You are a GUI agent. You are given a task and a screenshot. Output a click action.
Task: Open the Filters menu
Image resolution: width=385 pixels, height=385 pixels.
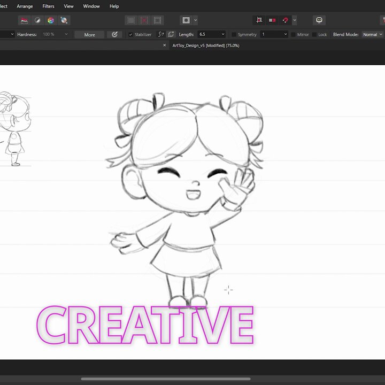pos(48,6)
